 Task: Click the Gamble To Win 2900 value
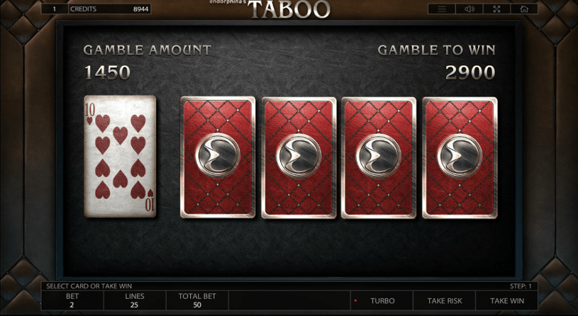click(x=470, y=72)
